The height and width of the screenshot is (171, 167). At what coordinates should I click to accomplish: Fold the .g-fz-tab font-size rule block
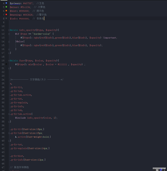(x=9, y=133)
